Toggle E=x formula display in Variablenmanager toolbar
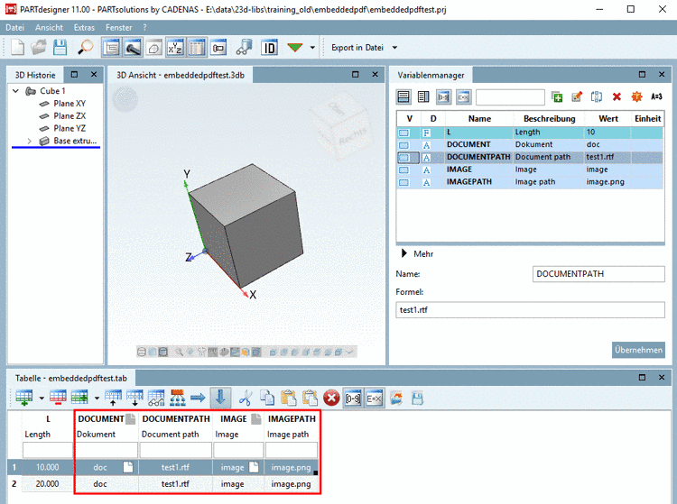Image resolution: width=677 pixels, height=504 pixels. pos(463,96)
